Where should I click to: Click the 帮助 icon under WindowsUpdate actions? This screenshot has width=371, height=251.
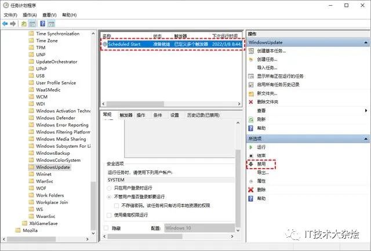pos(251,128)
